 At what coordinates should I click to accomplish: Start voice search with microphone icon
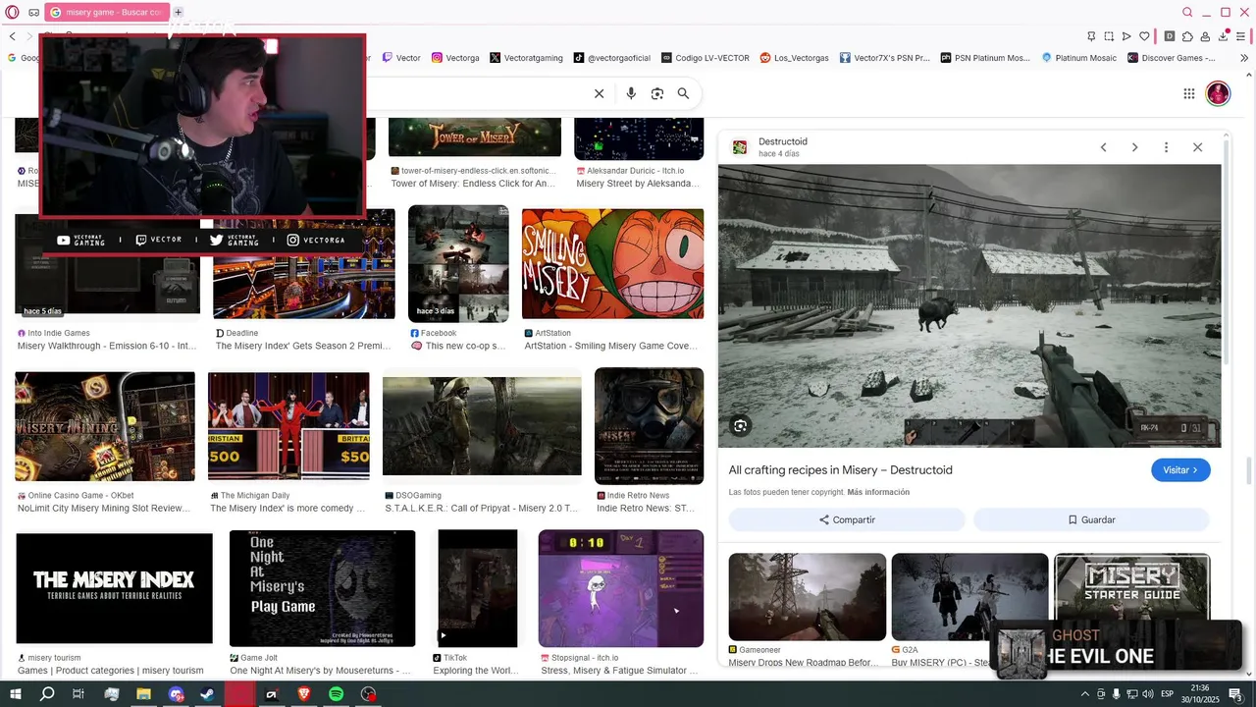tap(631, 93)
